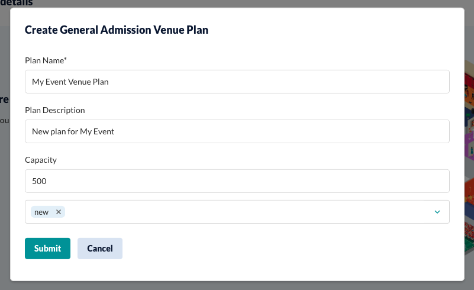
Task: Click the required asterisk beside Plan Name
Action: 65,59
